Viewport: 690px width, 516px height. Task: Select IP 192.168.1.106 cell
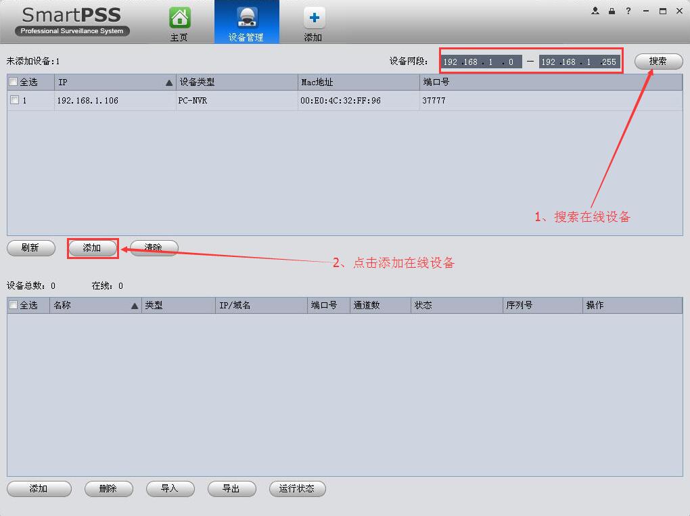point(115,100)
